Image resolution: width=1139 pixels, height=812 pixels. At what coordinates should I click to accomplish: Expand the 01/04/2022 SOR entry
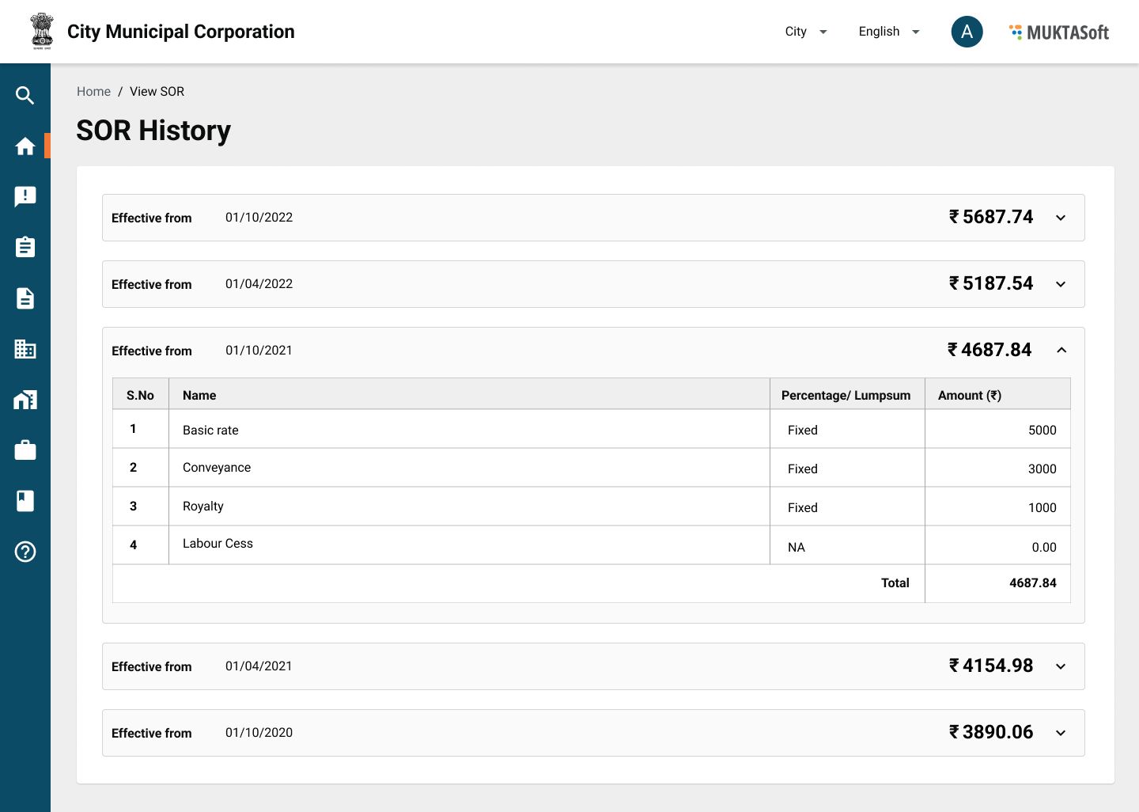pyautogui.click(x=1061, y=284)
